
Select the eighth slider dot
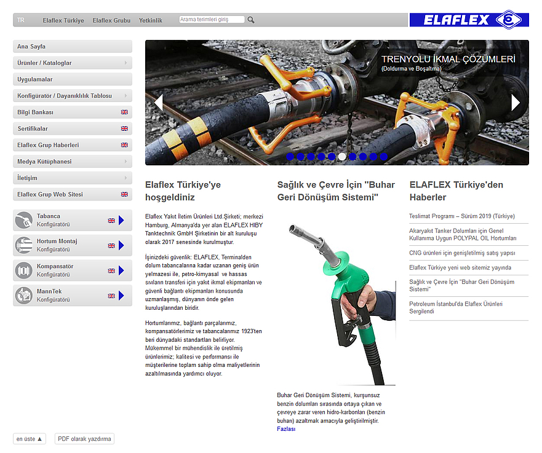363,157
